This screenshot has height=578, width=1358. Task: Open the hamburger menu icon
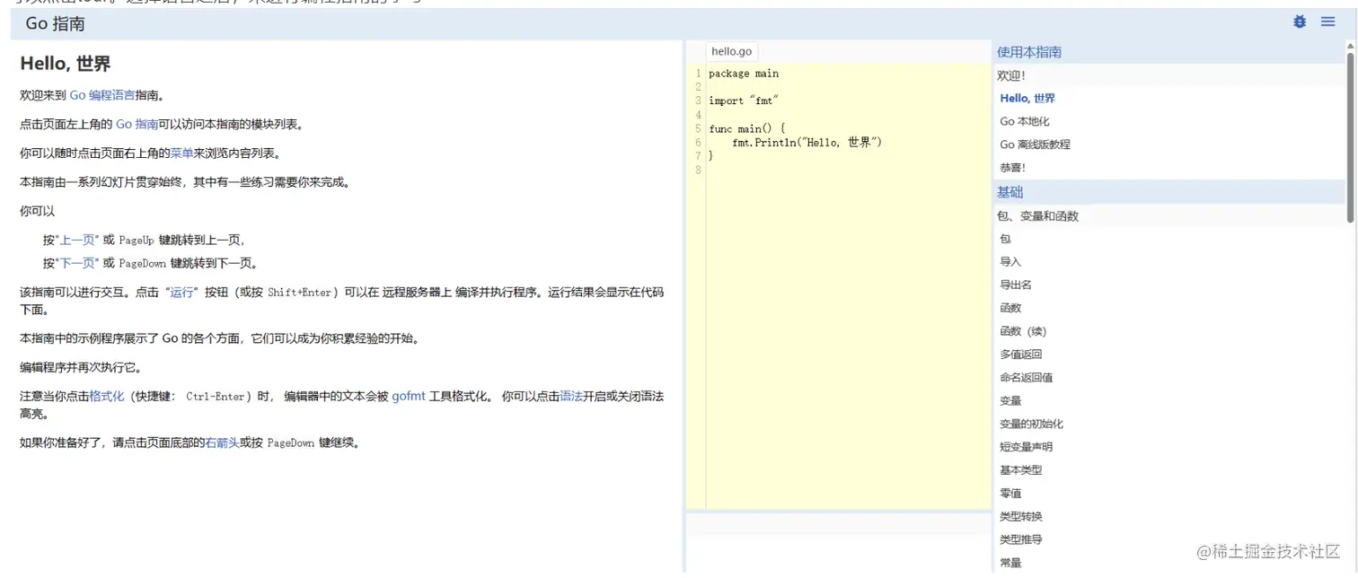pos(1327,22)
